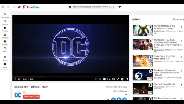Open The Flash Trailer (4K Edit) thumbnail
184x104 pixels.
point(143,89)
